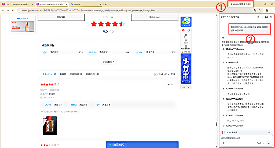
Task: Go back with browser back arrow
Action: (x=3, y=10)
